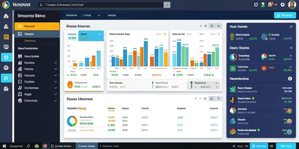Expand the first chevron in the sidebar menu list
The height and width of the screenshot is (149, 299).
click(x=55, y=63)
